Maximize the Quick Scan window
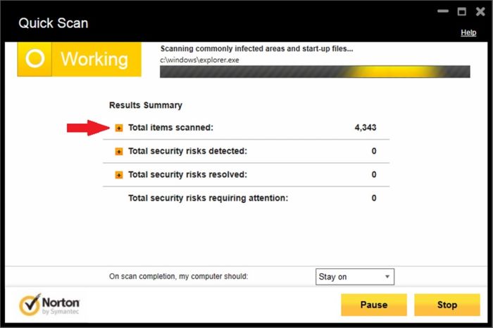Image resolution: width=493 pixels, height=328 pixels. [x=461, y=12]
